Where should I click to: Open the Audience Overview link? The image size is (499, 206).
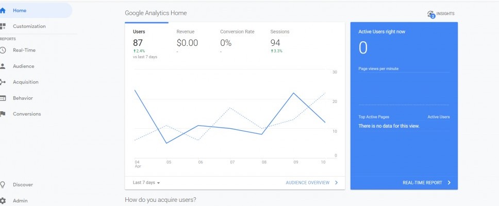click(308, 182)
